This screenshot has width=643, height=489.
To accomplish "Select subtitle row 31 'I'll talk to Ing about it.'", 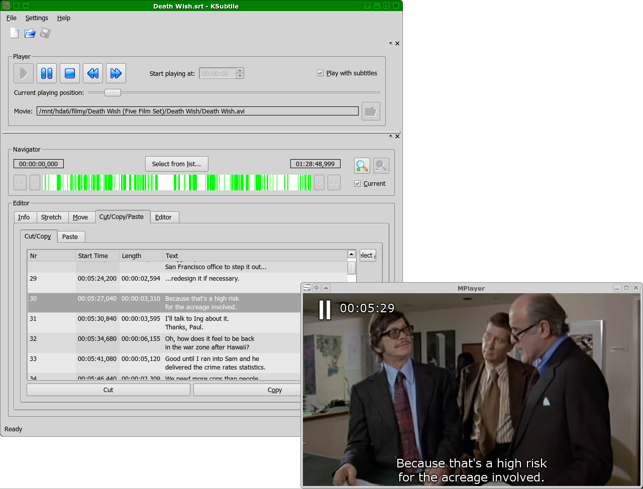I will pyautogui.click(x=164, y=323).
